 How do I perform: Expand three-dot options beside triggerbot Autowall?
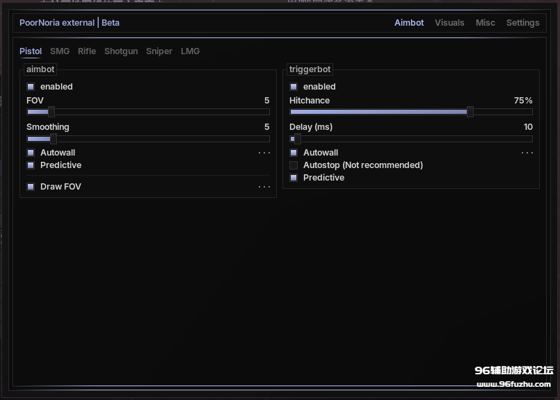527,153
